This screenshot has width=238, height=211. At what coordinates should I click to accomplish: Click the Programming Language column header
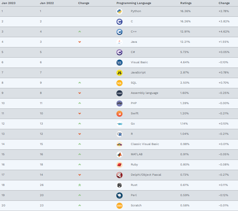(134, 3)
